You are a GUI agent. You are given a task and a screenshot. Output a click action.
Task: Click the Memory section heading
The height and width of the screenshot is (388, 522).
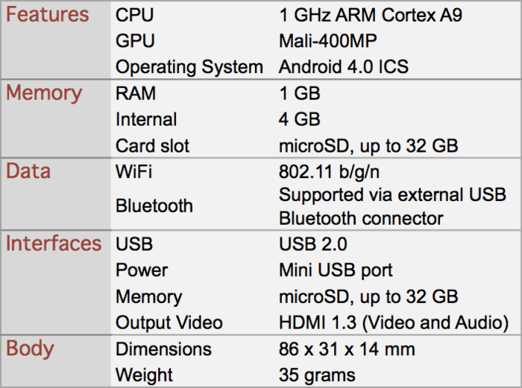(44, 93)
